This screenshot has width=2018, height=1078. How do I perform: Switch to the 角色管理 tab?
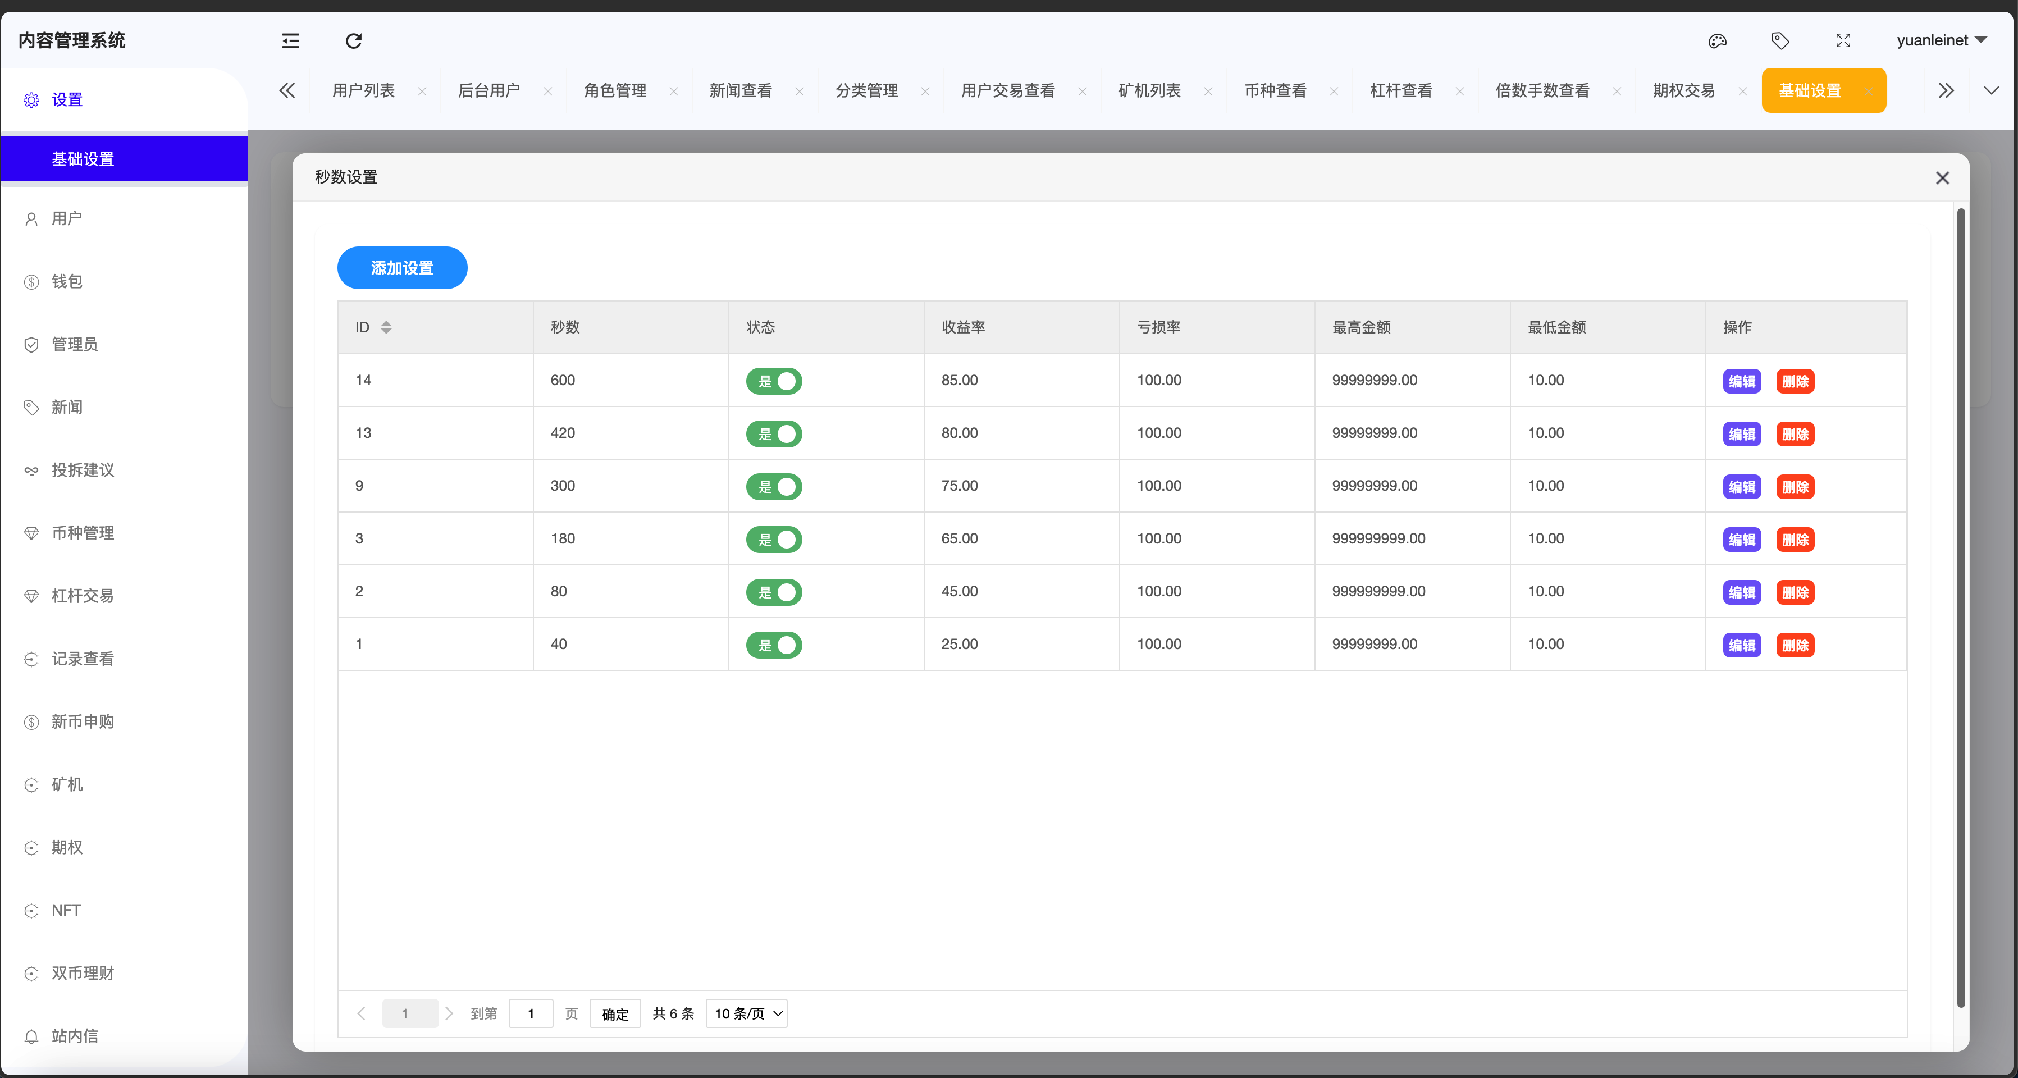[x=615, y=91]
